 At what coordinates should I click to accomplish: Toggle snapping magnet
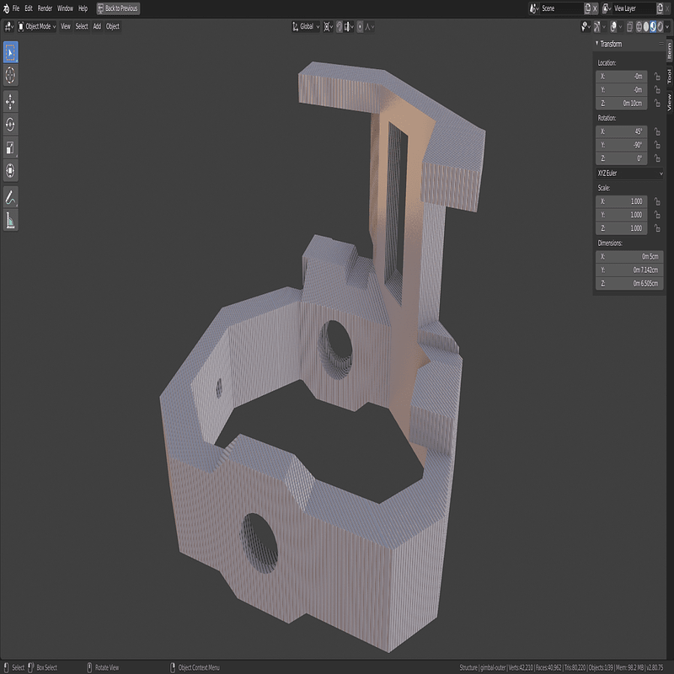tap(340, 27)
